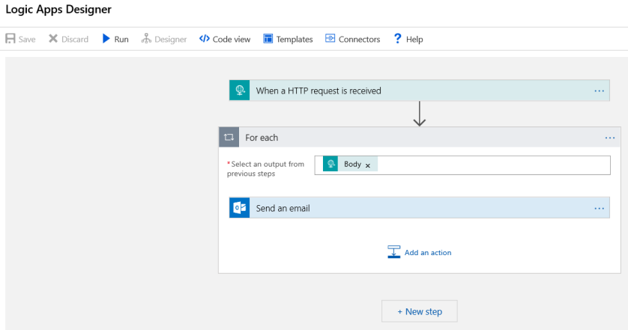Open the HTTP request trigger ellipsis menu
Screen dimensions: 628x330
coord(599,91)
